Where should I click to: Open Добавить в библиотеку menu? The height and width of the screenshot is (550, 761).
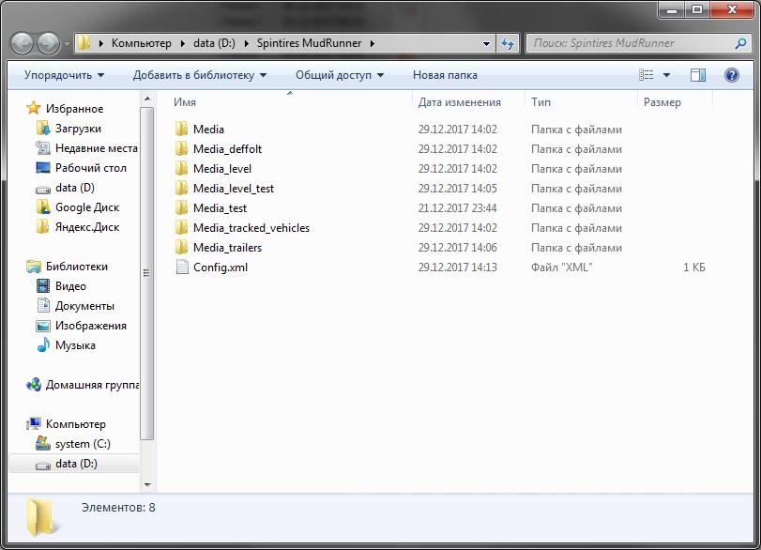[x=199, y=75]
